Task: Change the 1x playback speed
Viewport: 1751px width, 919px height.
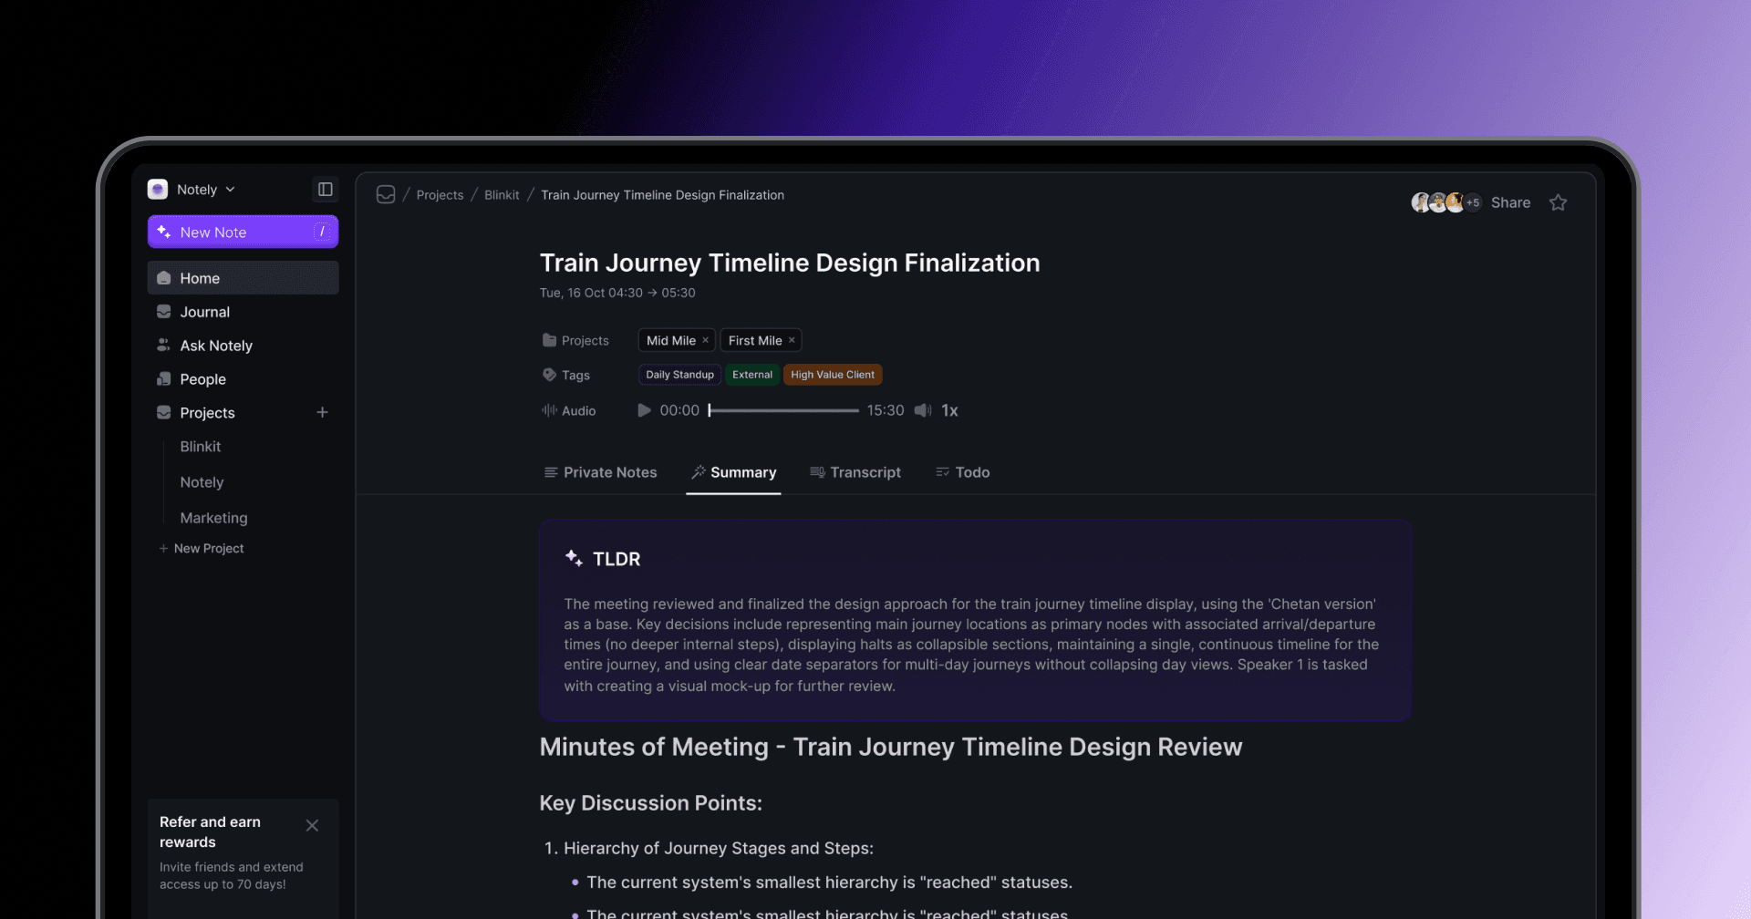Action: [949, 410]
